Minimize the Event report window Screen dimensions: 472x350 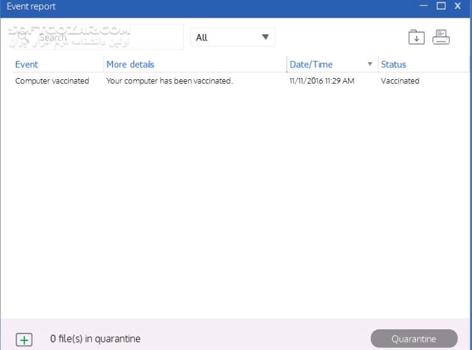(x=424, y=6)
